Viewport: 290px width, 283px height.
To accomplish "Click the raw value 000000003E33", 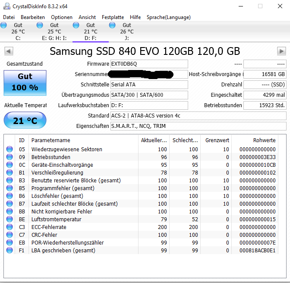I will [x=258, y=157].
